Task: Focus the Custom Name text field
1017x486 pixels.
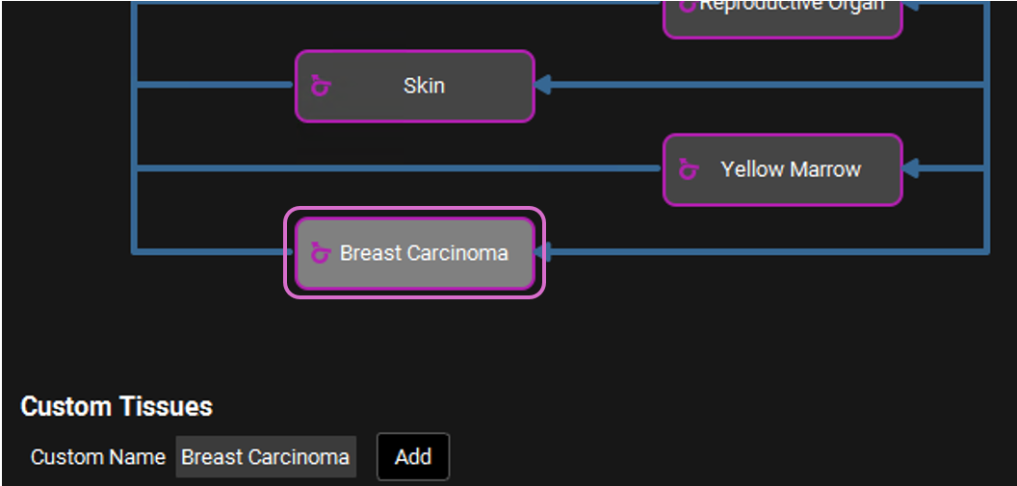Action: tap(266, 457)
